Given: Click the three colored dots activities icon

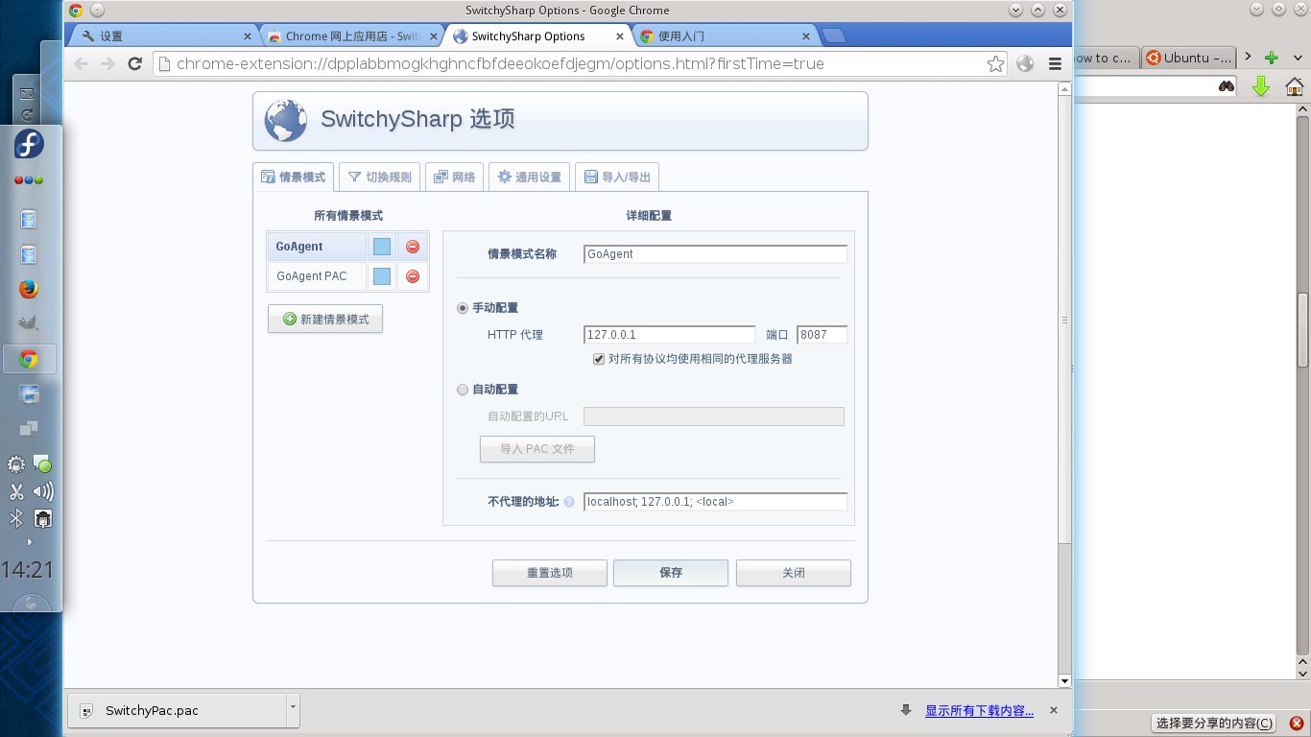Looking at the screenshot, I should pyautogui.click(x=29, y=180).
